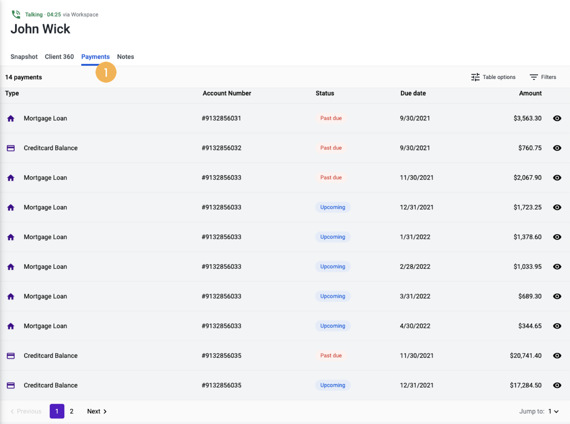Click Past due badge due 11/30/2021 on #9132856033
570x424 pixels.
pos(331,177)
